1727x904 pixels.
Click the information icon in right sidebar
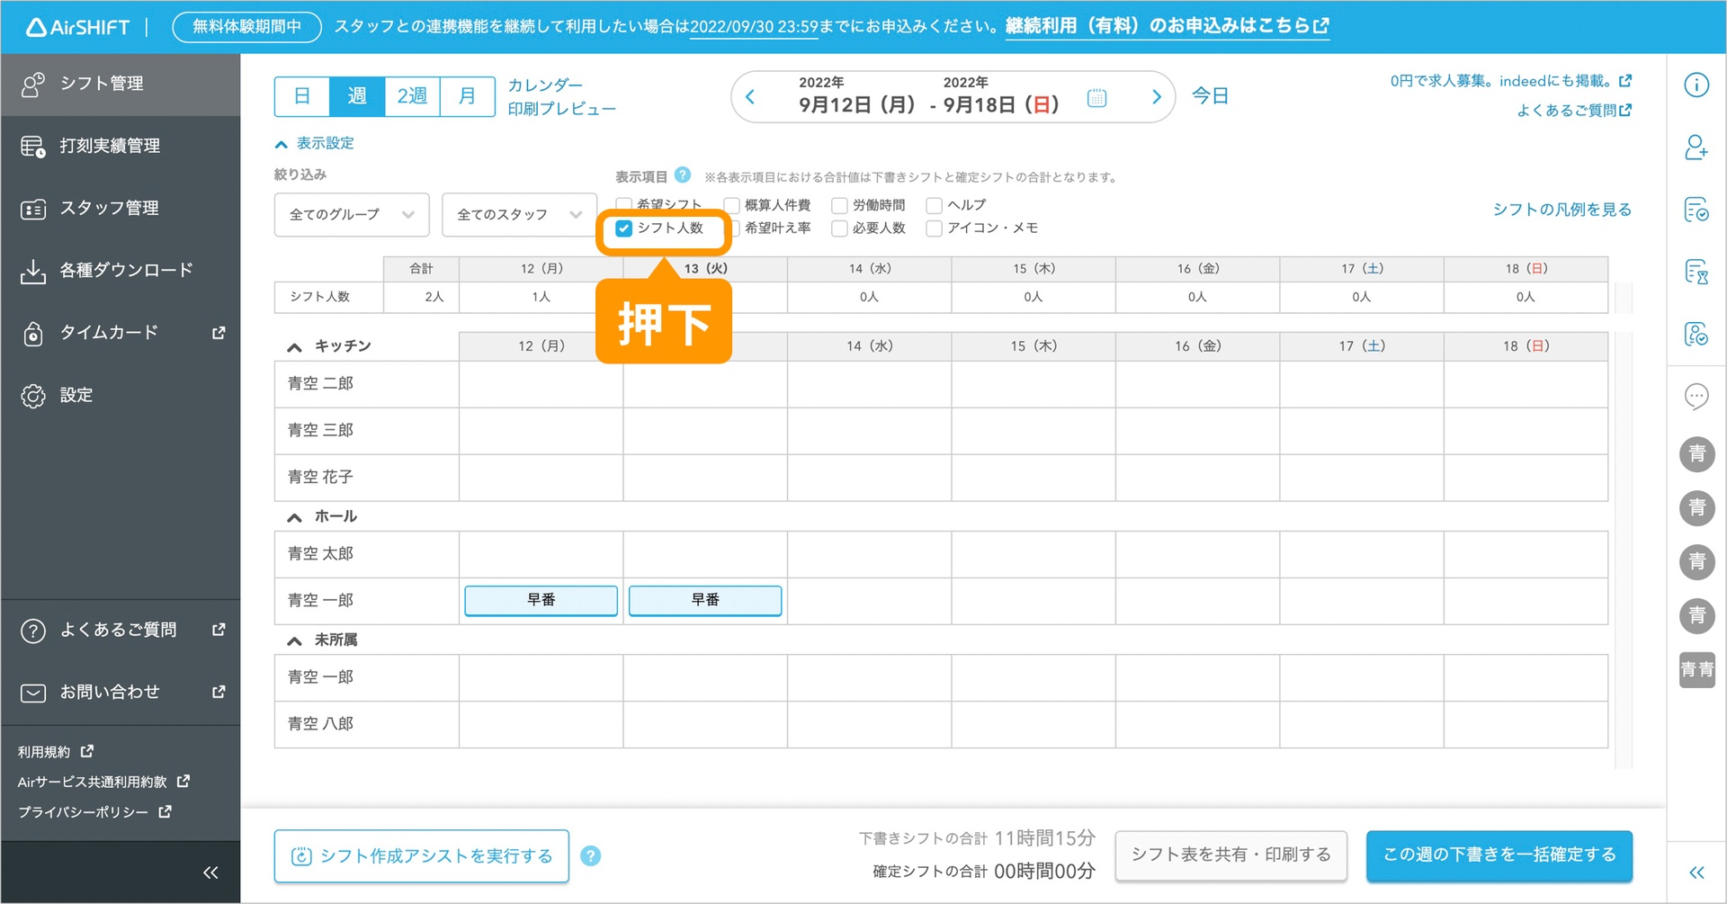click(1696, 85)
